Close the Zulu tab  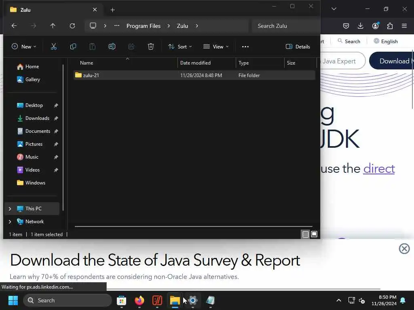pos(95,10)
